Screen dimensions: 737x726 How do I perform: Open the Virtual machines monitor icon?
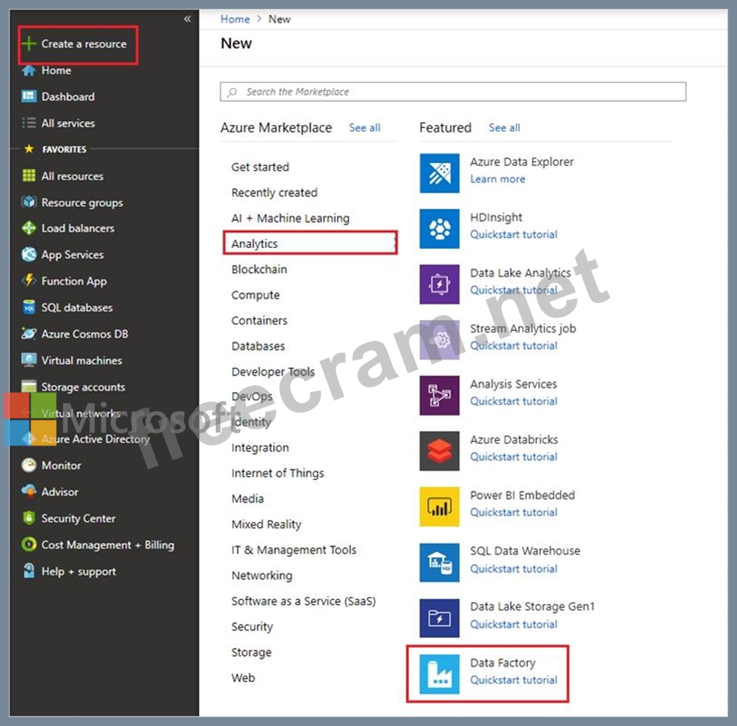pos(29,360)
